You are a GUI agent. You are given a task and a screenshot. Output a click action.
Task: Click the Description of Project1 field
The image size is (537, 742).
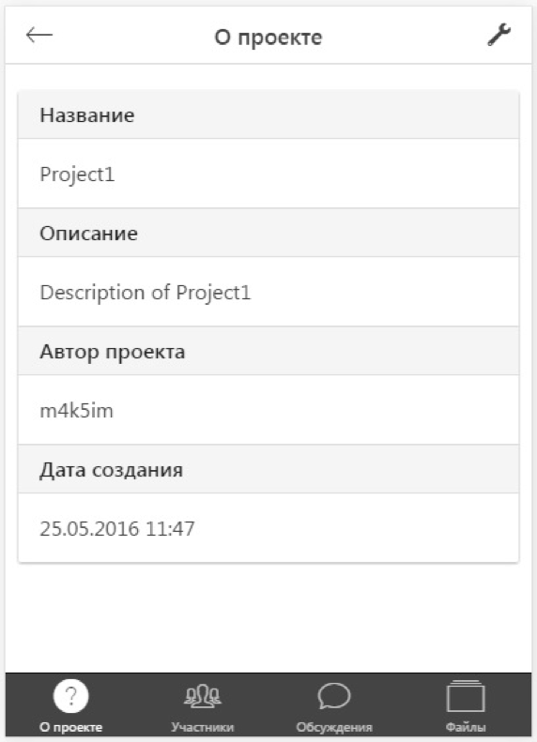(x=268, y=292)
